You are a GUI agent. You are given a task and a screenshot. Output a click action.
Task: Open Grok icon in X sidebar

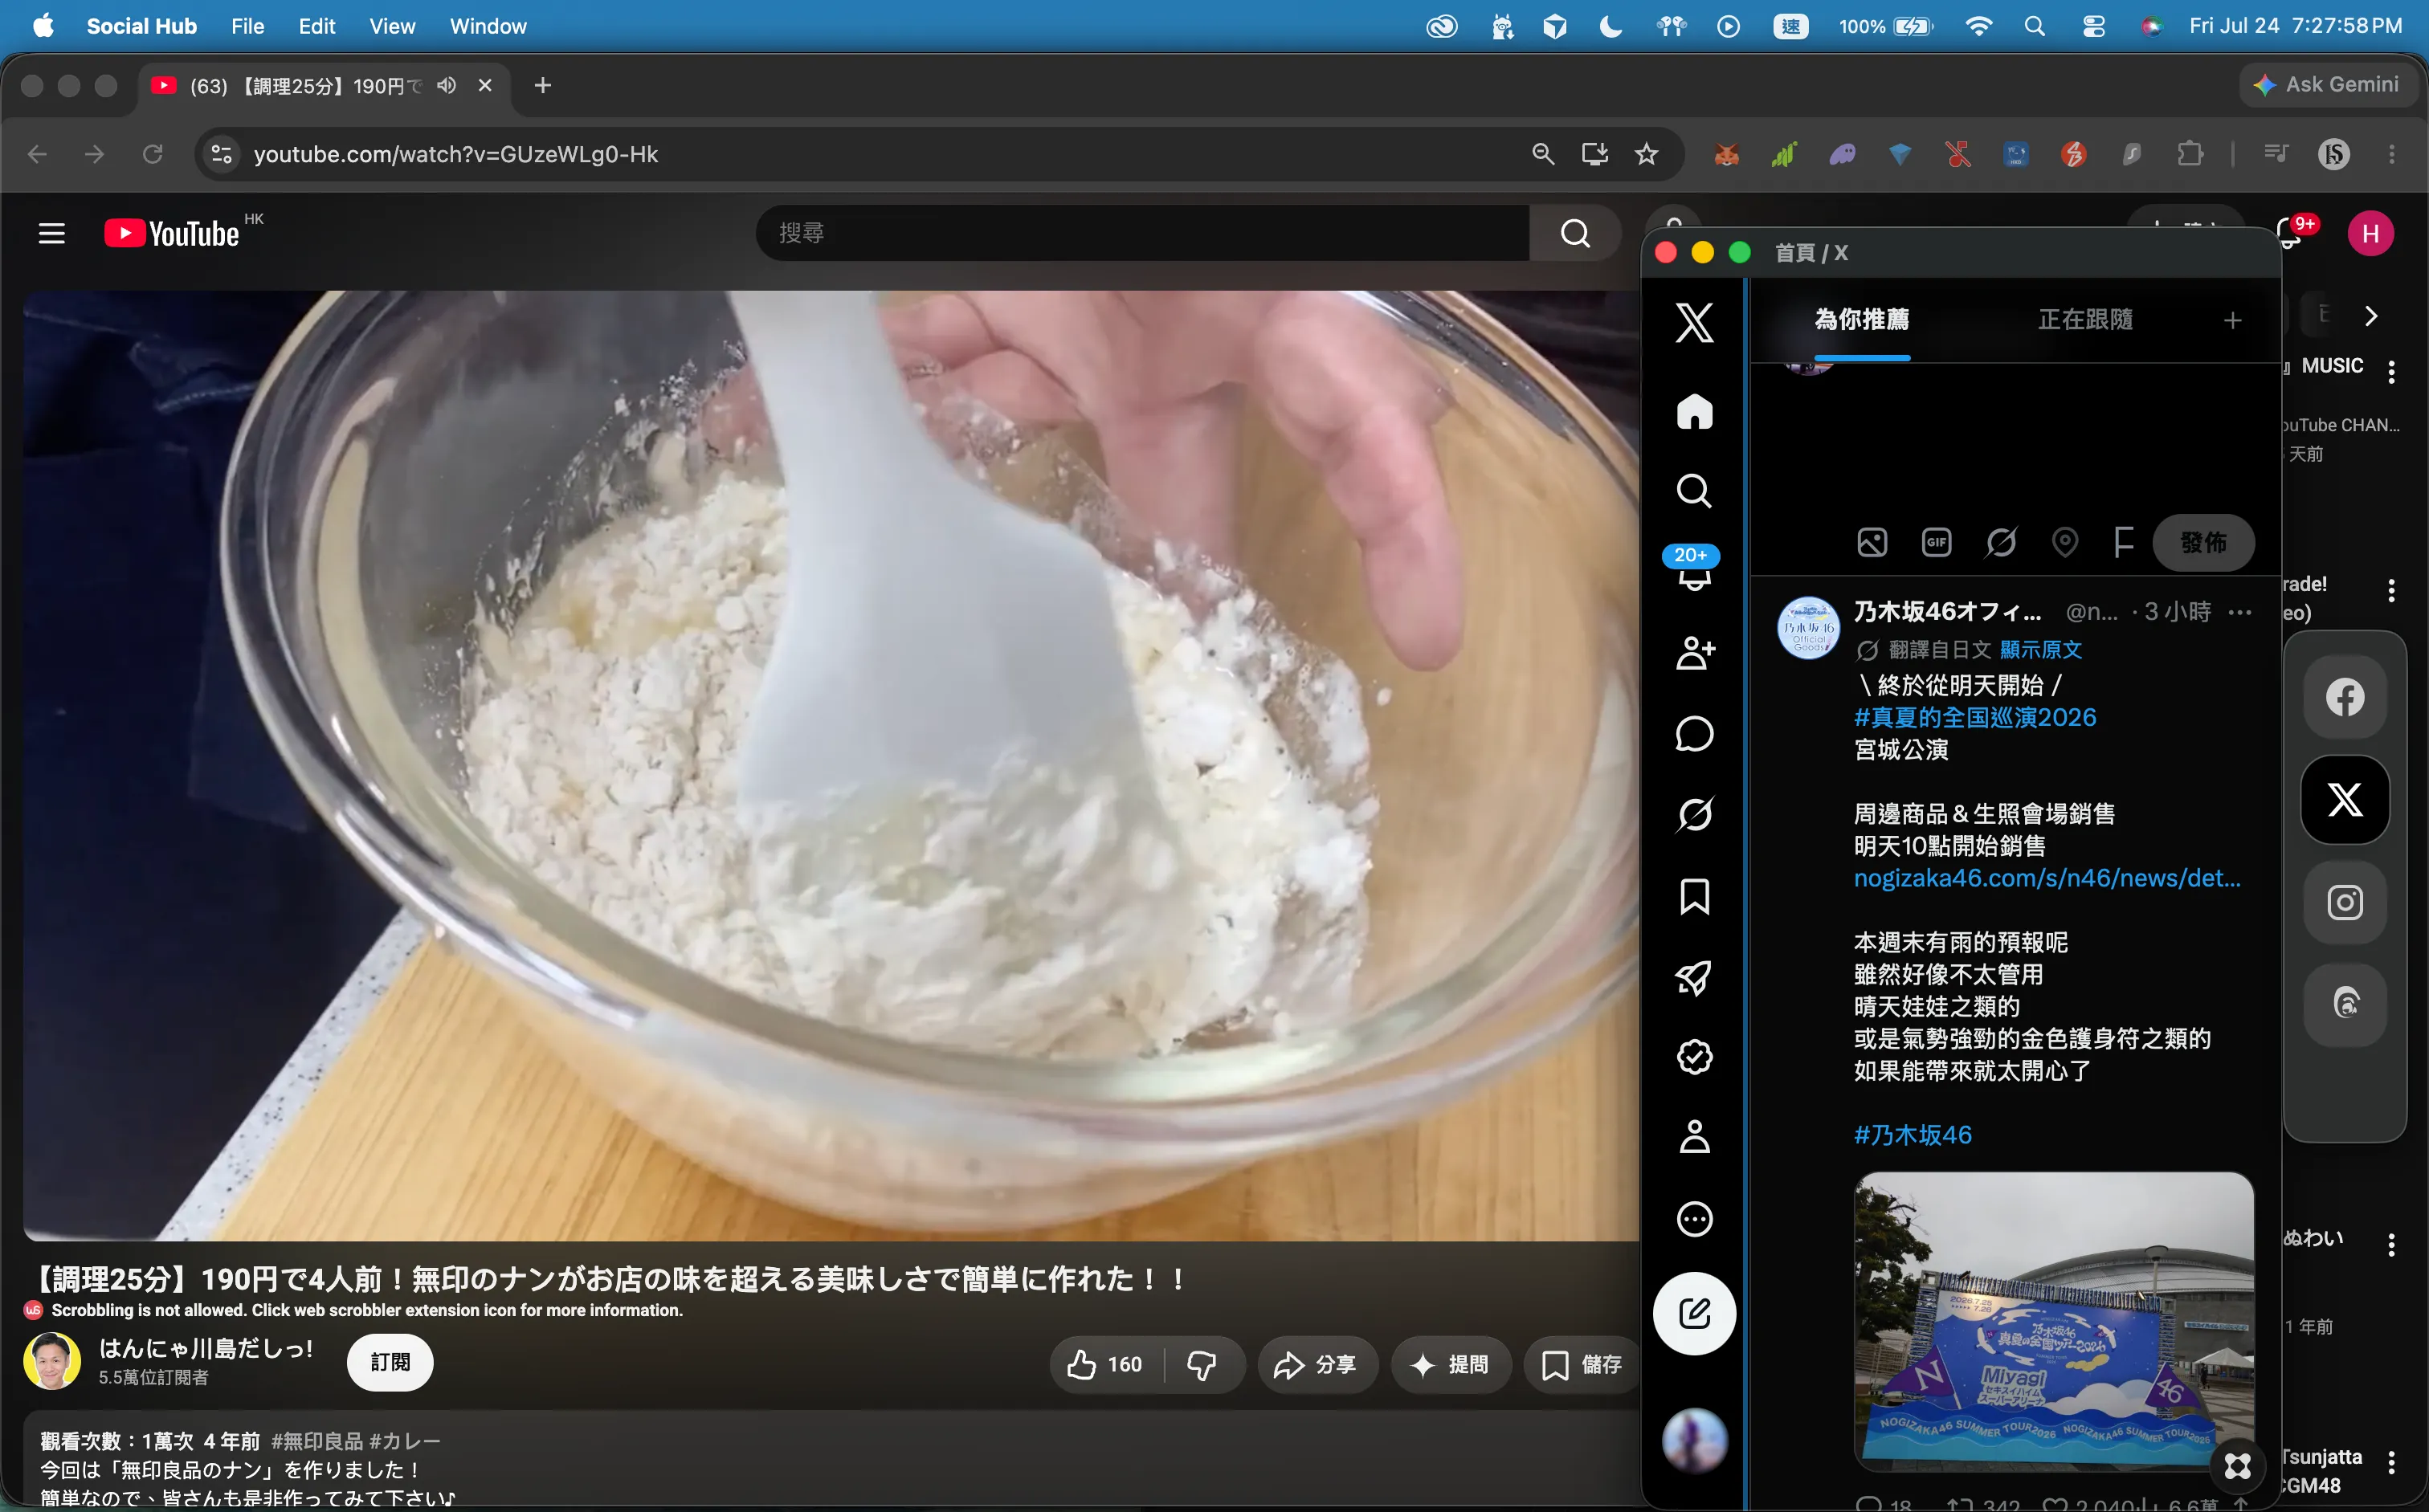1694,814
